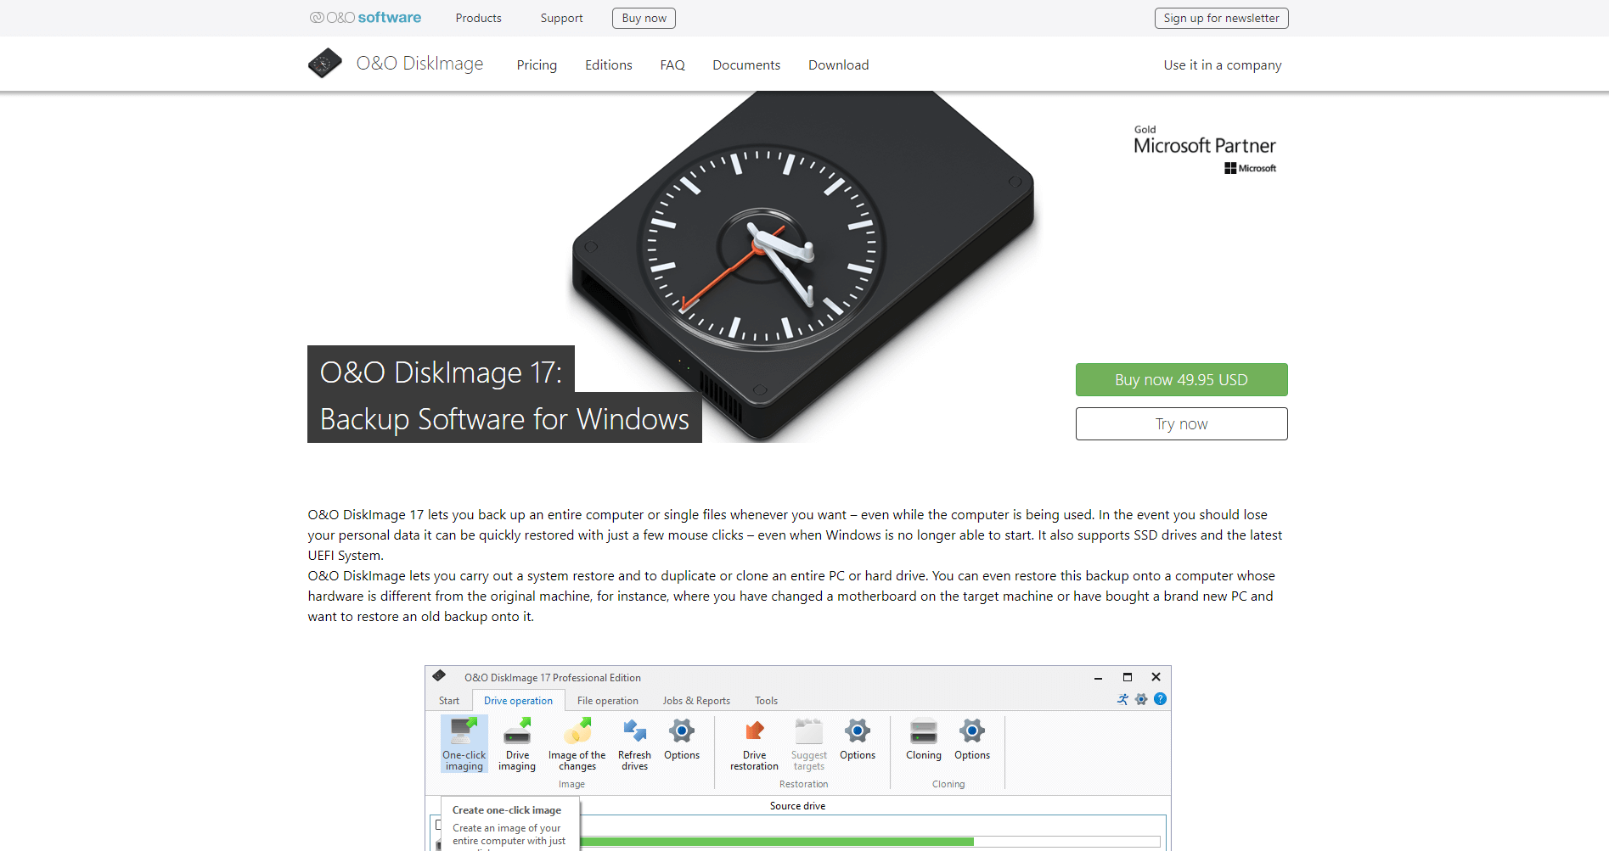Open the Support menu

pos(561,18)
